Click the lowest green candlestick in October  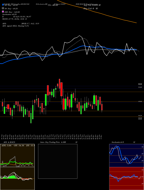31,118
